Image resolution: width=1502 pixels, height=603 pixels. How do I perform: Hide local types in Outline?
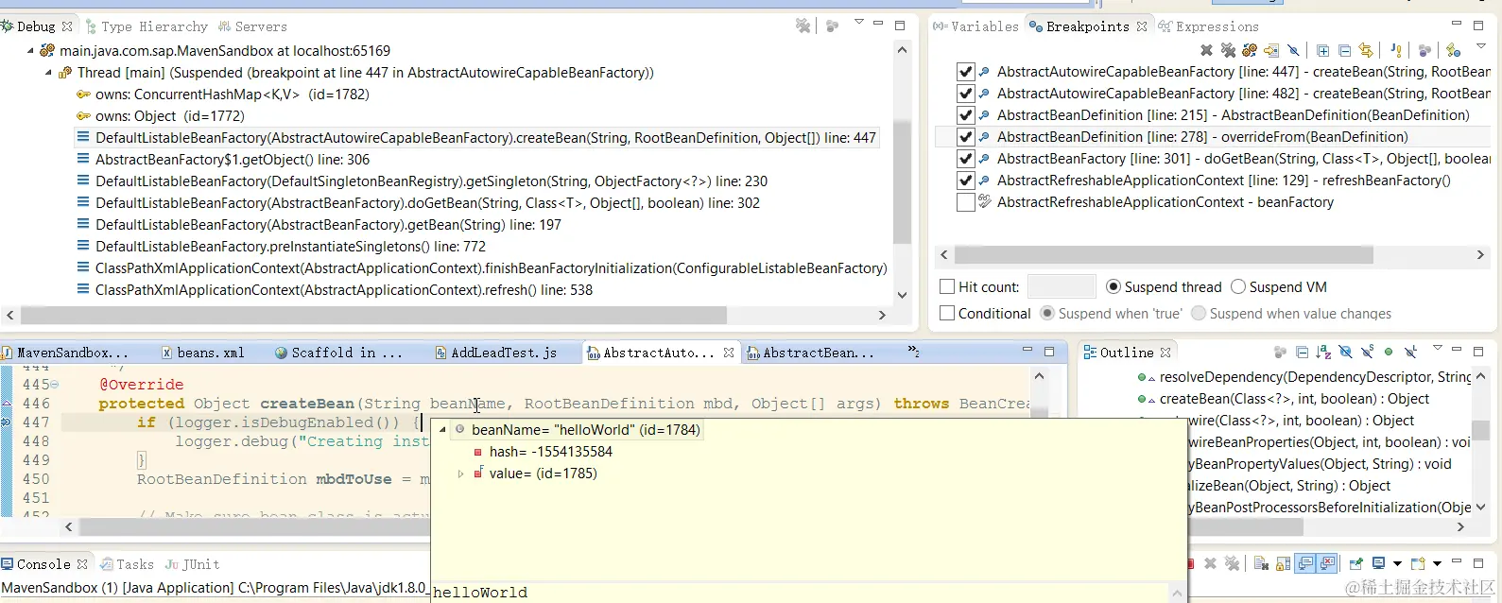tap(1410, 352)
